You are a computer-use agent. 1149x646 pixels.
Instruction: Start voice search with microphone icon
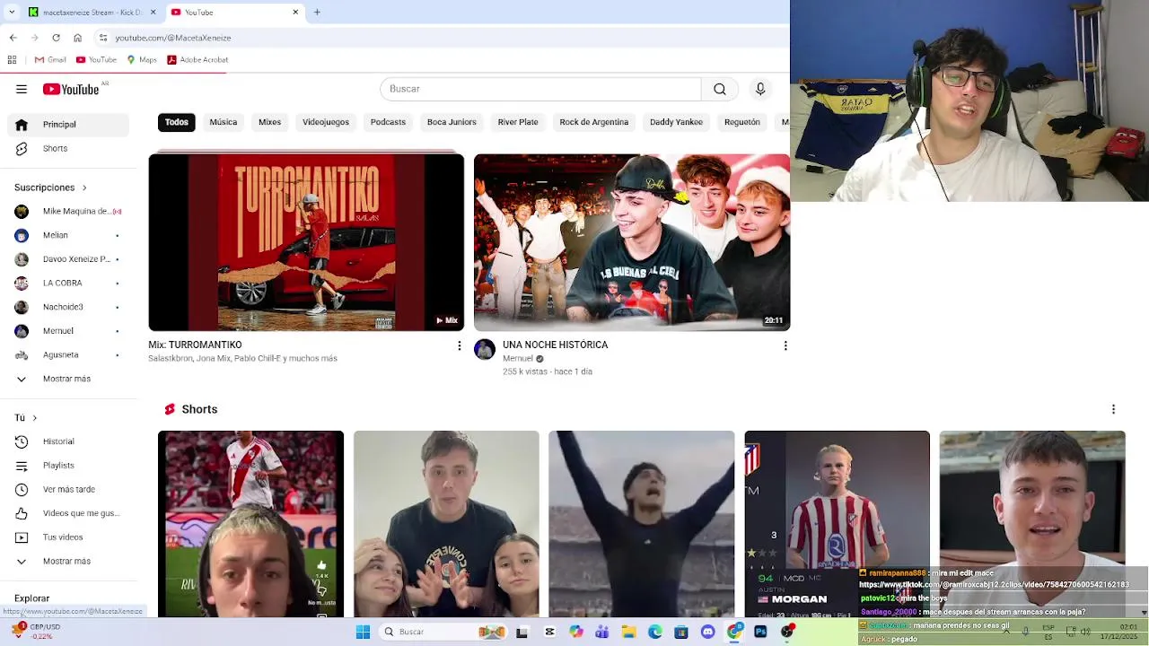760,89
